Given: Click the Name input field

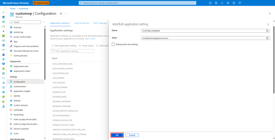Looking at the screenshot, I should click(205, 31).
